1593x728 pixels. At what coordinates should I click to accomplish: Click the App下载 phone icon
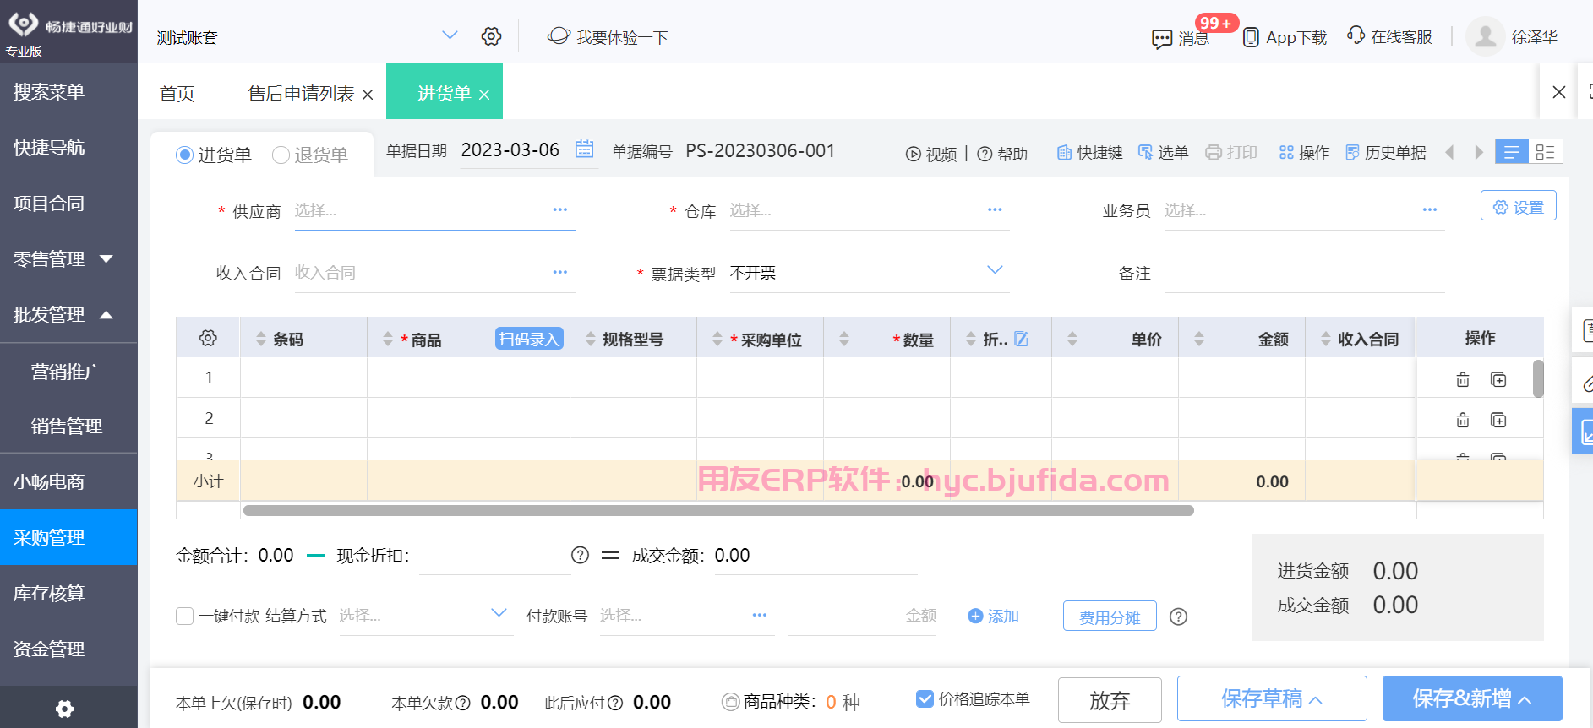coord(1251,38)
